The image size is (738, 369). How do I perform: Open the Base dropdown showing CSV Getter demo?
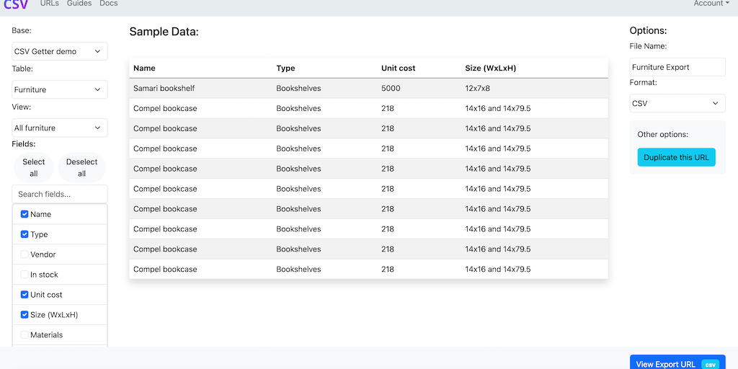[60, 51]
